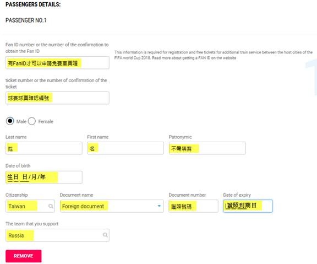Click the REMOVE passenger button
The width and height of the screenshot is (317, 264).
[24, 256]
